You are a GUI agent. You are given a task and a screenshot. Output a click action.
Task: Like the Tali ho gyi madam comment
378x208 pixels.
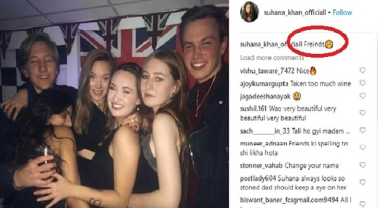click(362, 131)
